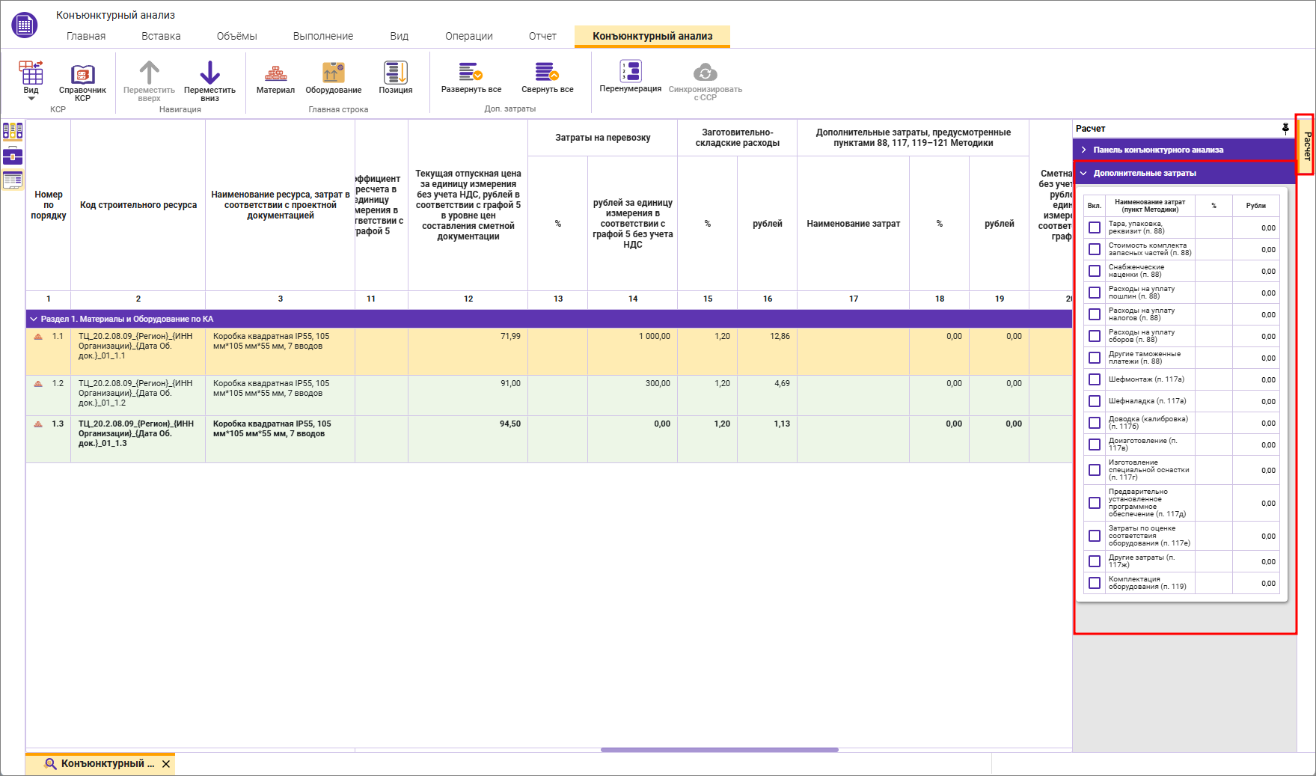This screenshot has height=776, width=1316.
Task: Open the Справочник КСР reference icon
Action: (x=82, y=75)
